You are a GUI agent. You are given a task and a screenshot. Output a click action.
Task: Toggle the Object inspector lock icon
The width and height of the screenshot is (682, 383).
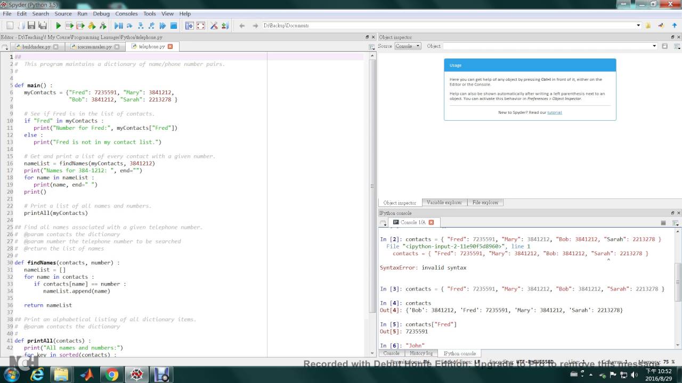664,46
